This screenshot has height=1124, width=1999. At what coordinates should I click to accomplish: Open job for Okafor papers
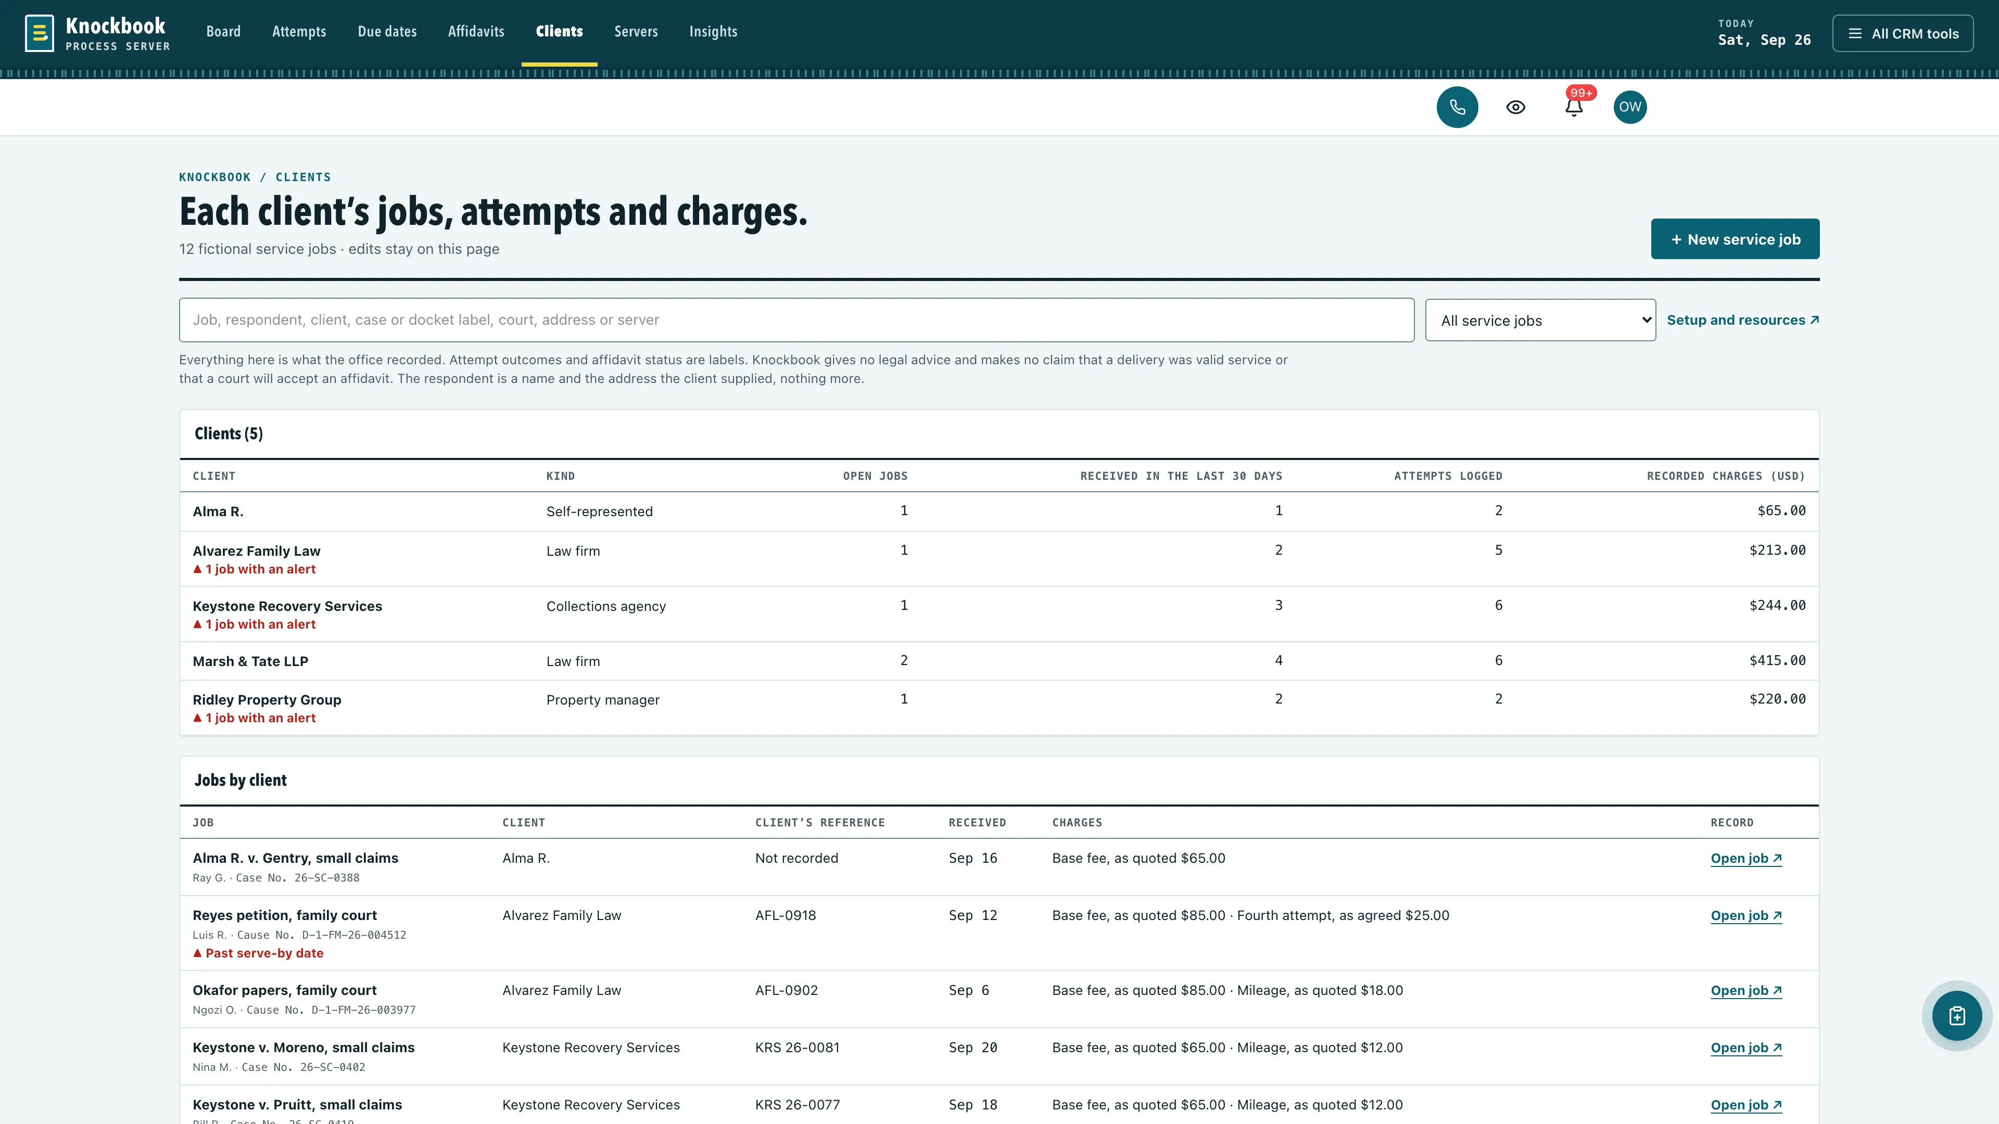click(1746, 991)
